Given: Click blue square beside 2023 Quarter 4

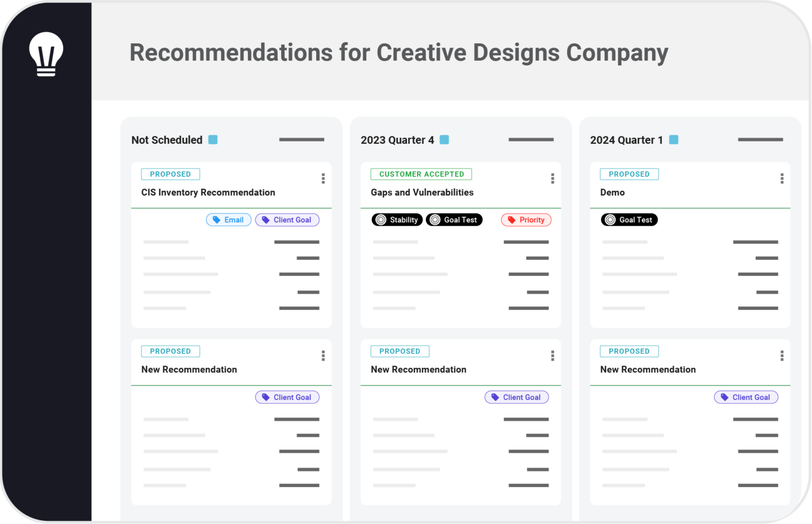Looking at the screenshot, I should pos(445,140).
